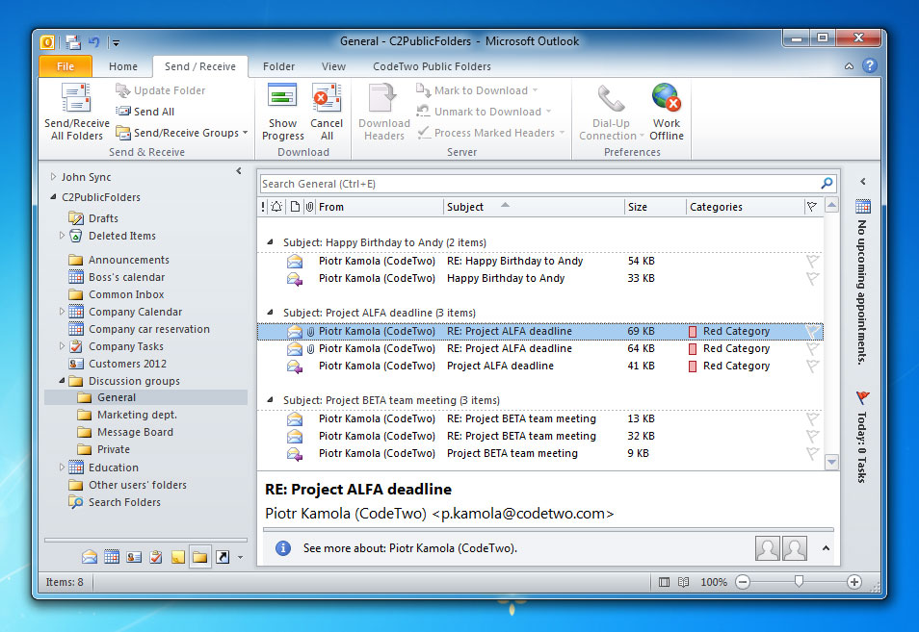Open the Outlook icon in title bar
The image size is (919, 632).
coord(47,42)
